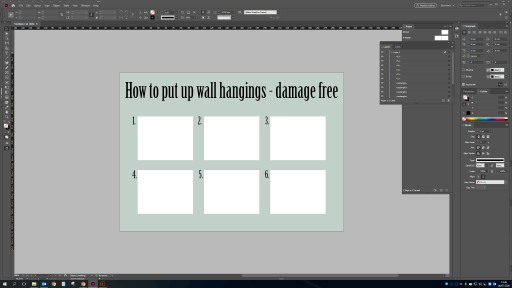512x288 pixels.
Task: Pick the Zoom tool magnifier
Action: (6, 116)
